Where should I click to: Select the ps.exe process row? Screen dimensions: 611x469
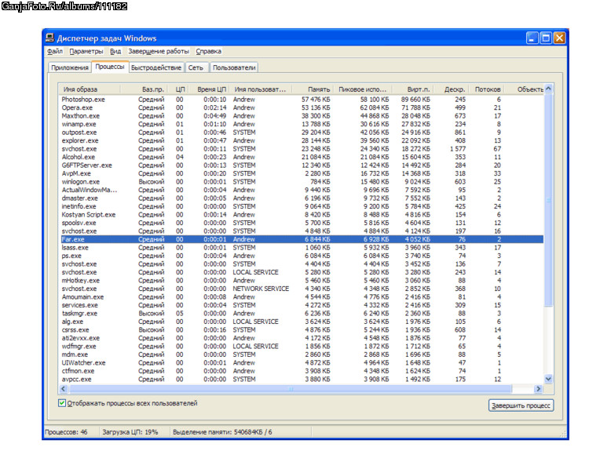click(x=302, y=256)
